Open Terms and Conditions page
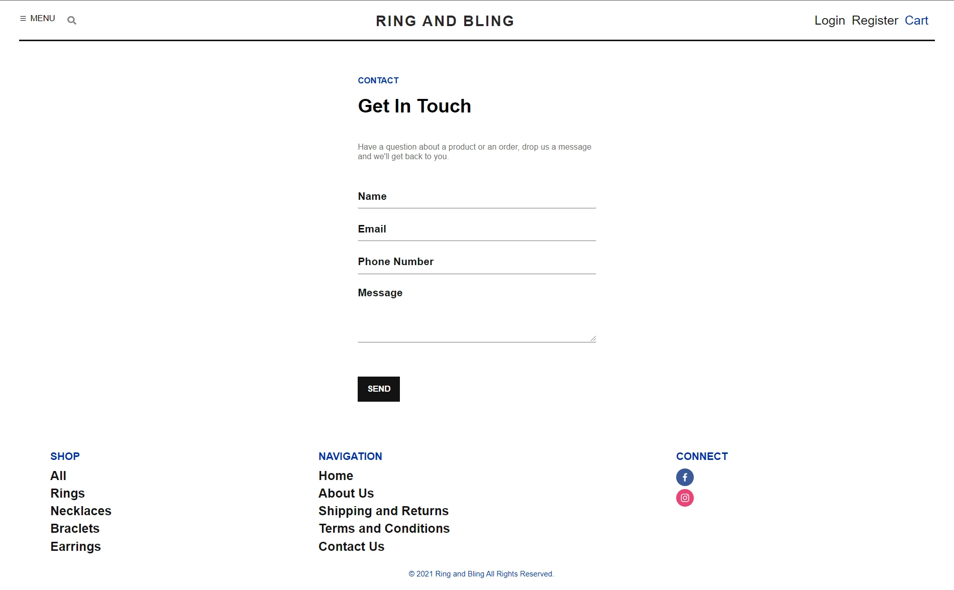 point(384,529)
